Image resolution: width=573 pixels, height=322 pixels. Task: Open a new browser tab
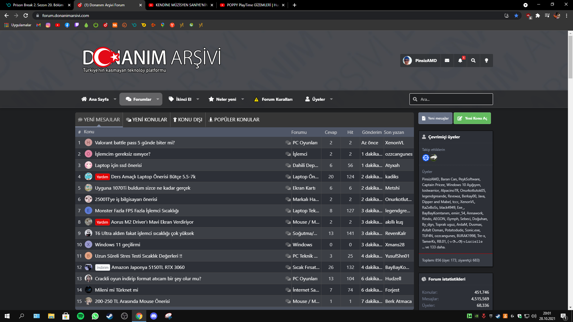pyautogui.click(x=295, y=5)
